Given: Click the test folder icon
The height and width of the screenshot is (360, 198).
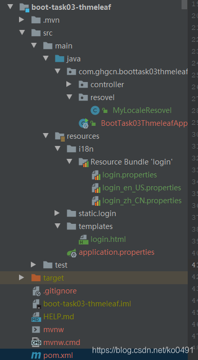Looking at the screenshot, I should (x=48, y=265).
